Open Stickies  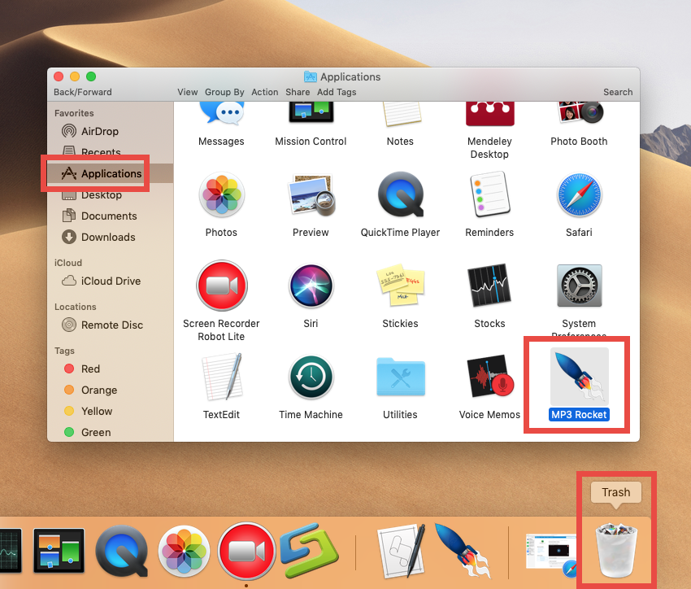click(x=400, y=286)
